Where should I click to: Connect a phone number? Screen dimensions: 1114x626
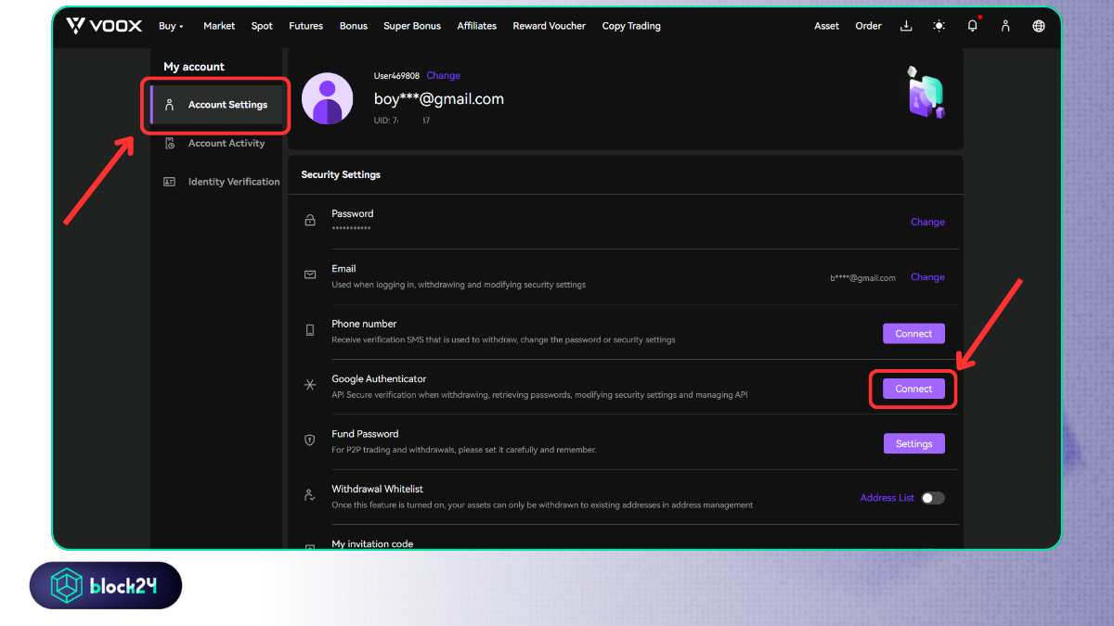click(914, 334)
